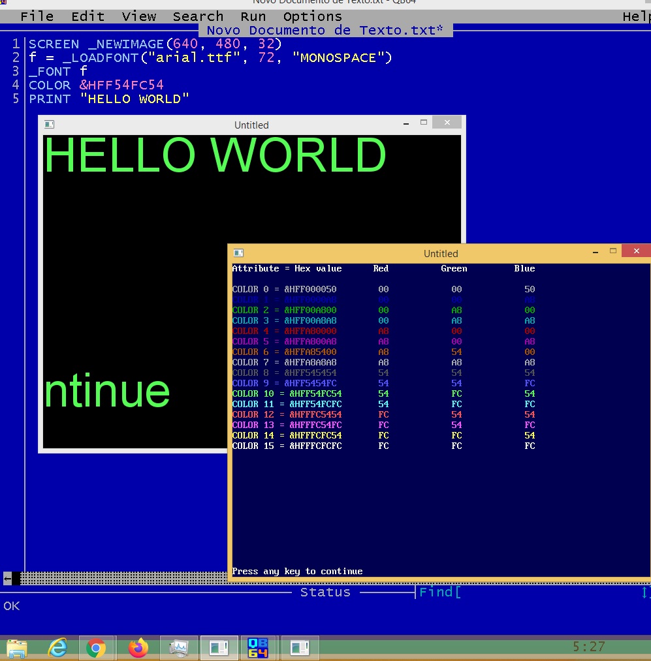Image resolution: width=651 pixels, height=661 pixels.
Task: Click the Google Chrome taskbar icon
Action: point(97,648)
